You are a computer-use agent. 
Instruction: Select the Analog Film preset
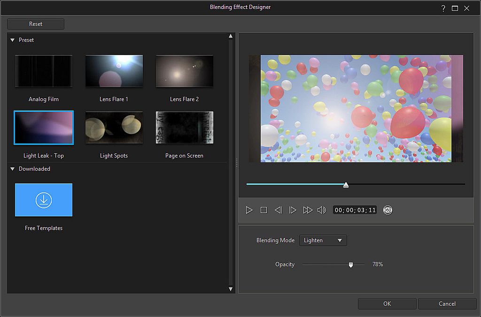click(44, 71)
